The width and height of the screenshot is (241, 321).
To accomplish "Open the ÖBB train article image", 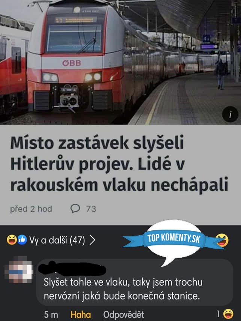I will (120, 62).
